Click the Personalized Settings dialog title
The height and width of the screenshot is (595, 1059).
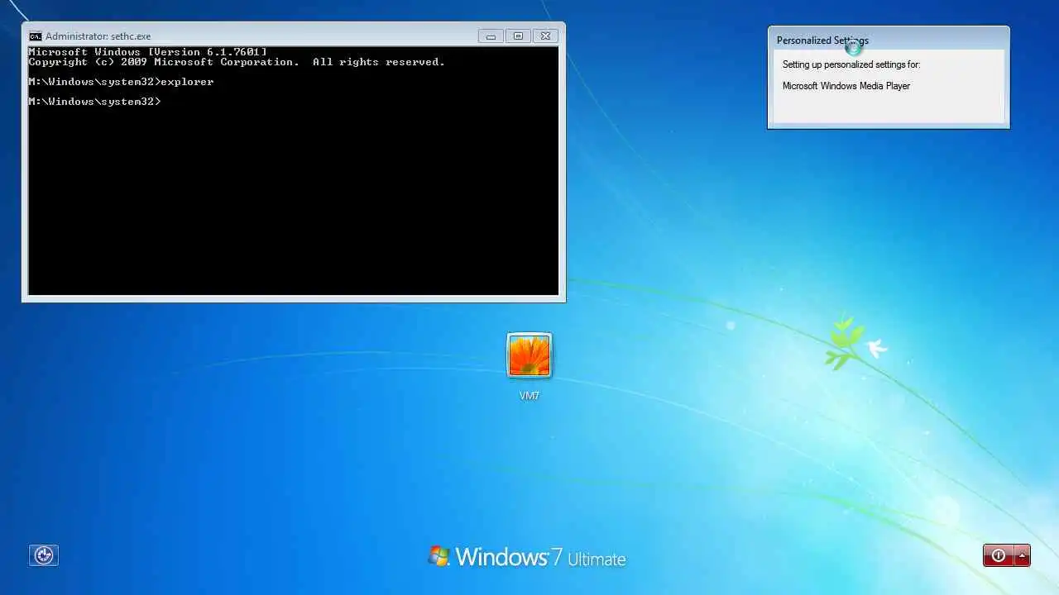tap(822, 40)
